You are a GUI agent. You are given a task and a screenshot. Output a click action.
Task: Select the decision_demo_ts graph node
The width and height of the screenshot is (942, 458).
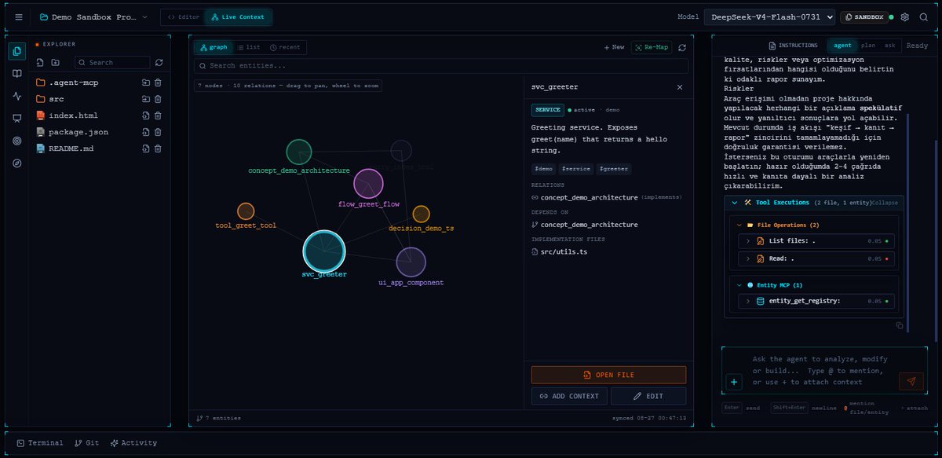click(422, 214)
